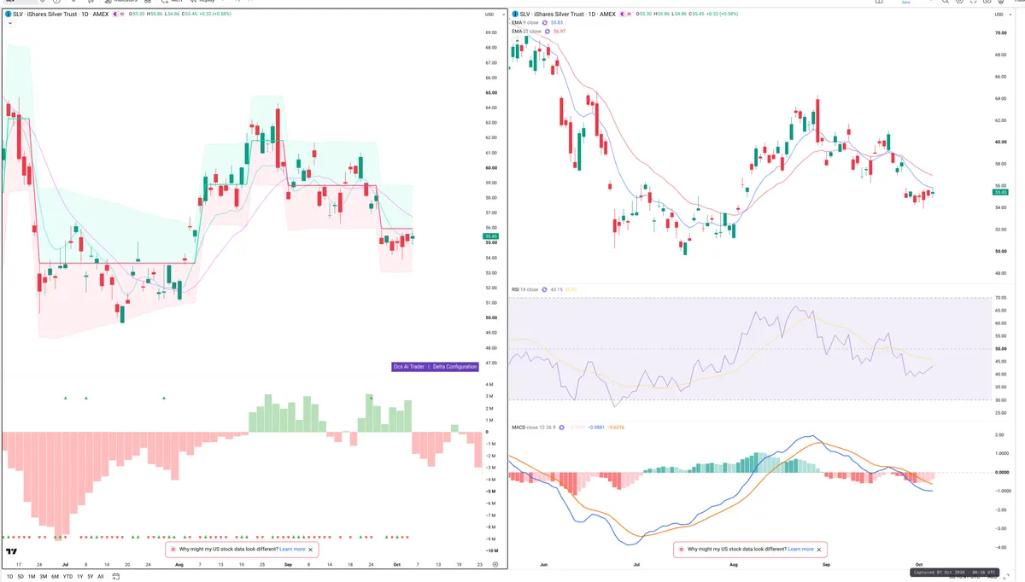Collapse the indicator legend chevron in left chart

point(10,23)
